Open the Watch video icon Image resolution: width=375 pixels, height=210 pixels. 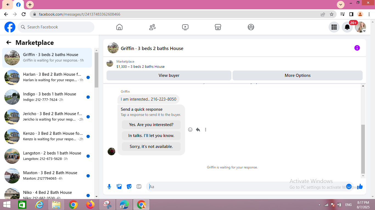pos(185,27)
